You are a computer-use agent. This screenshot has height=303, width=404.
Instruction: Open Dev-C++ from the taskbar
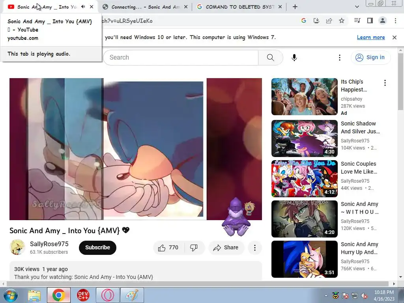[x=83, y=295]
